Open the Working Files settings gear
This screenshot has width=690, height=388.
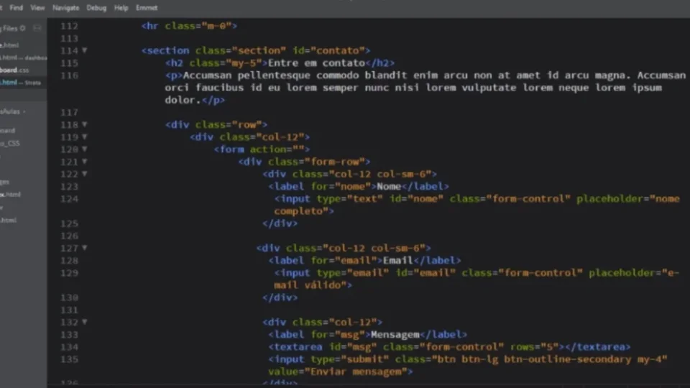tap(23, 28)
